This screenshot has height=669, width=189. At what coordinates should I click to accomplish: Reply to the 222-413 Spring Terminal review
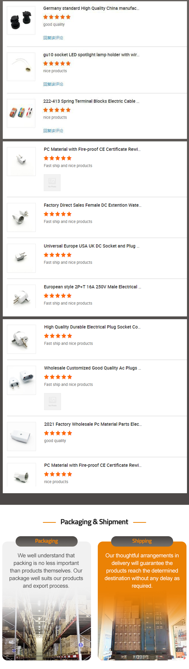tap(53, 131)
